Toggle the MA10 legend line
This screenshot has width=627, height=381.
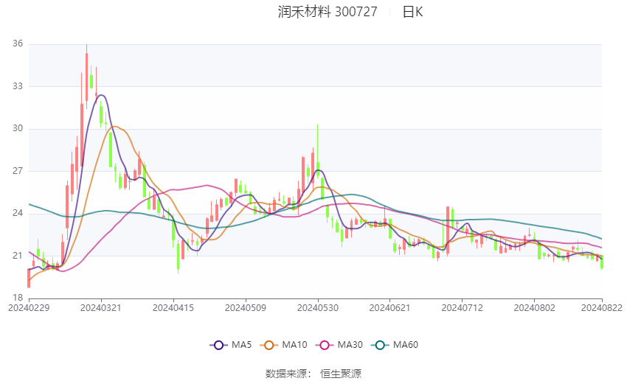[x=283, y=345]
